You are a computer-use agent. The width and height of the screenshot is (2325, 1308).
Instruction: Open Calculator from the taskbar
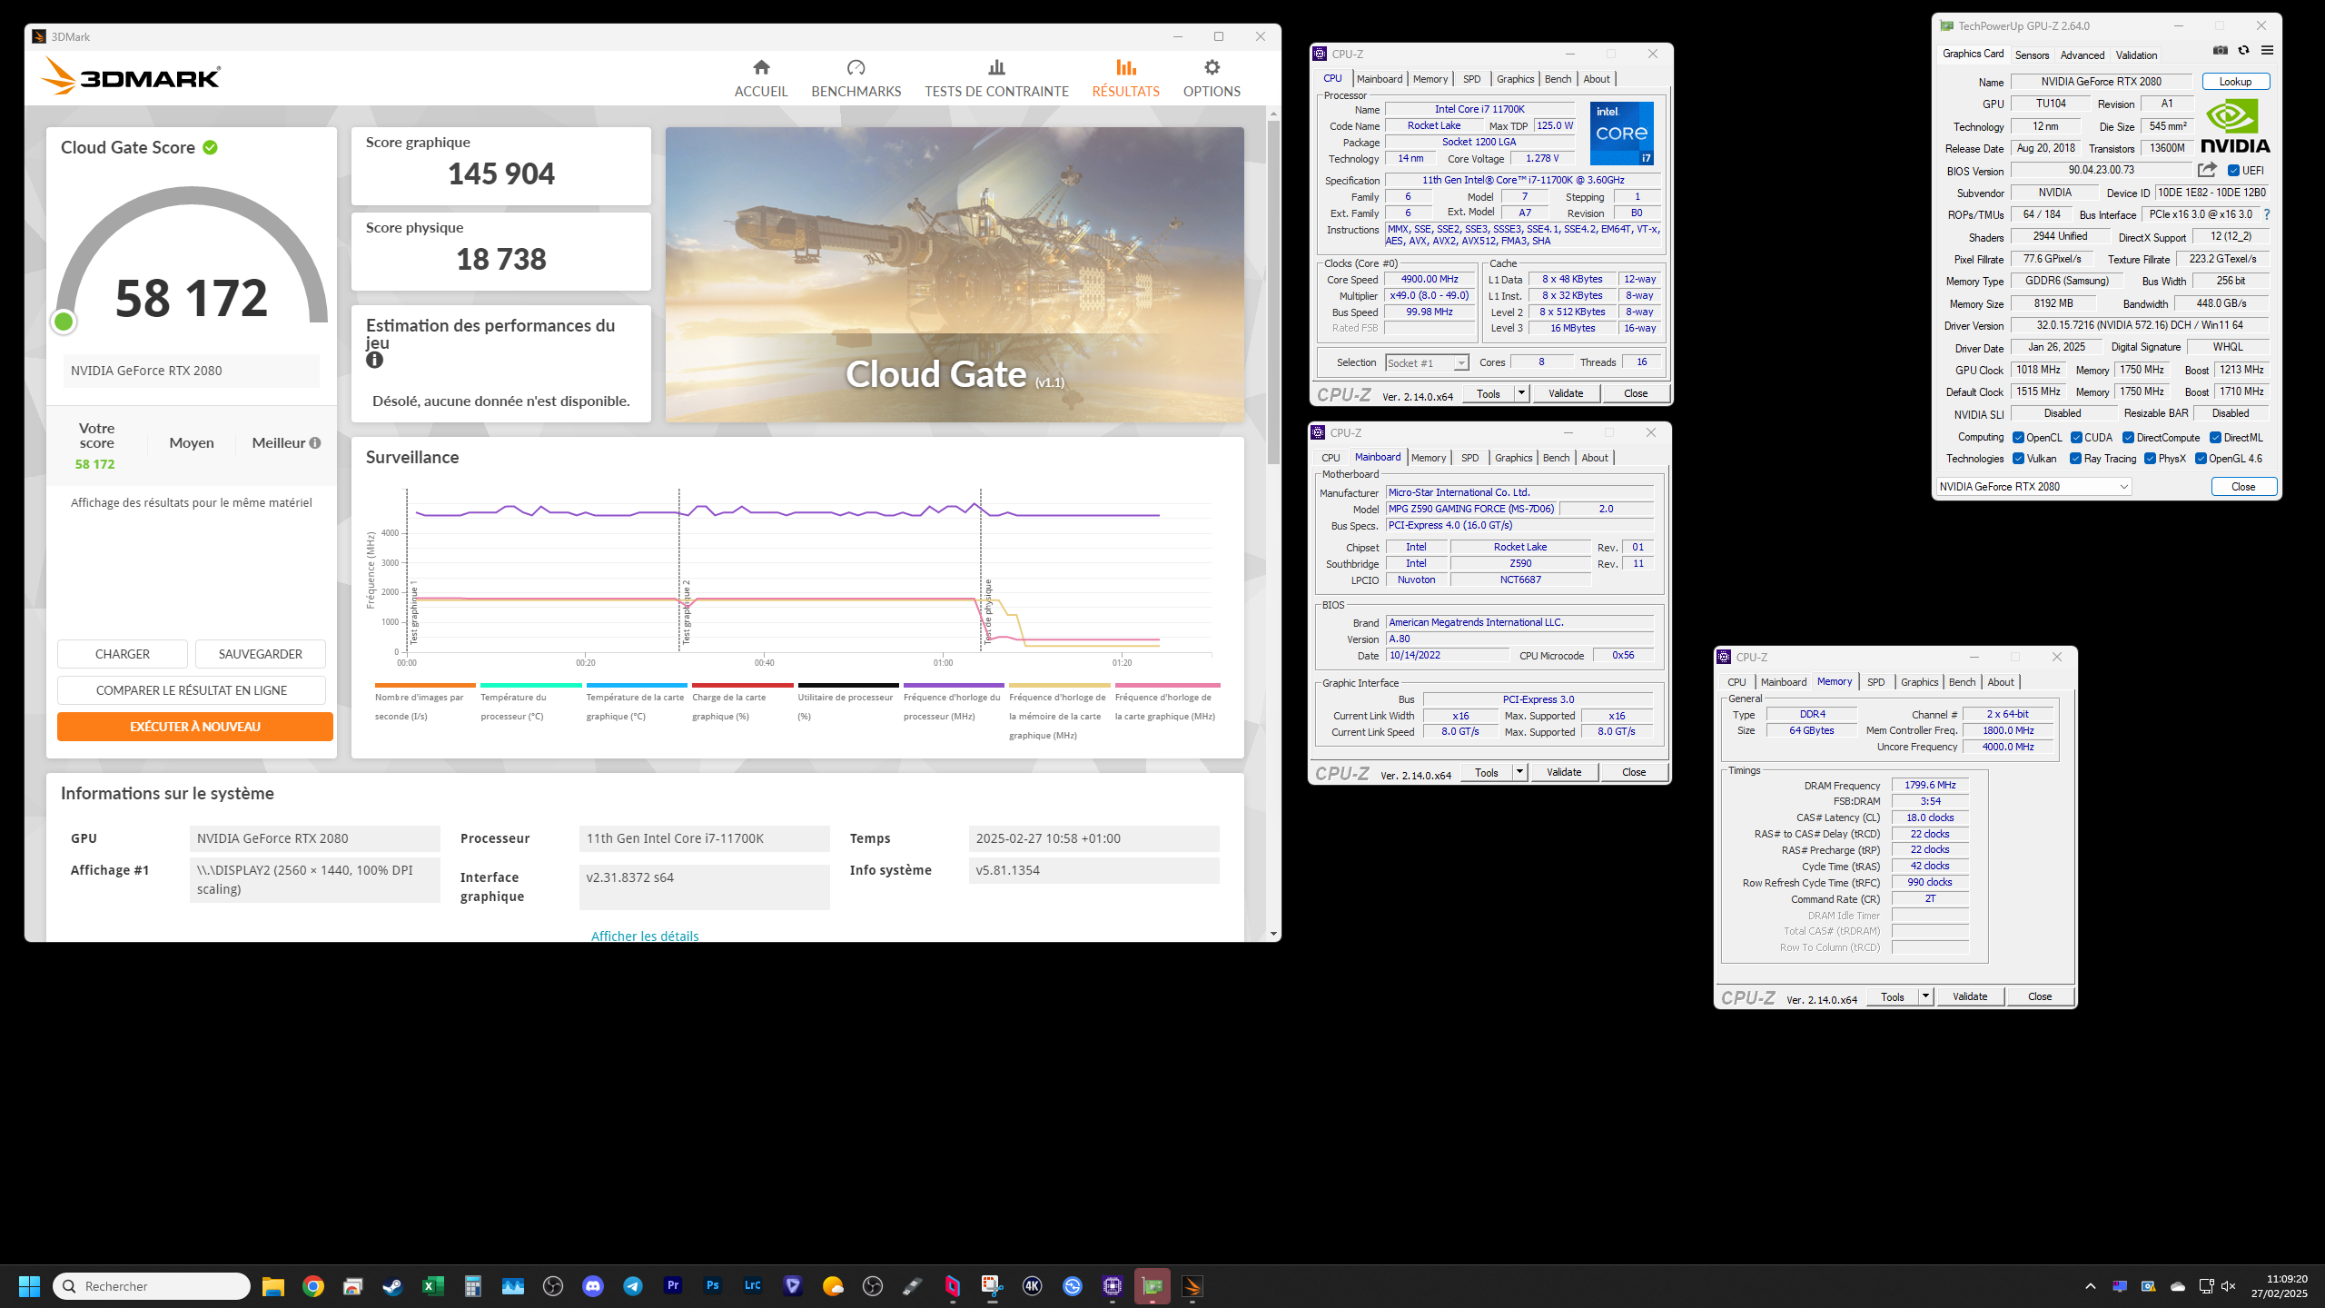472,1286
